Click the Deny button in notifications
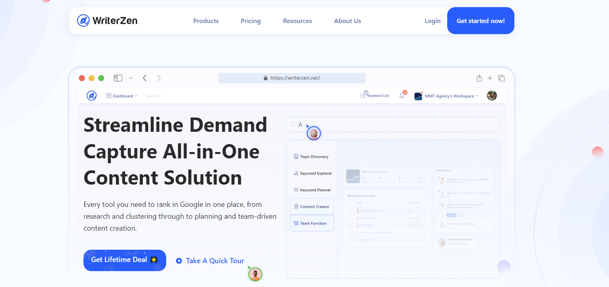Viewport: 609px width, 287px height. 460,215
